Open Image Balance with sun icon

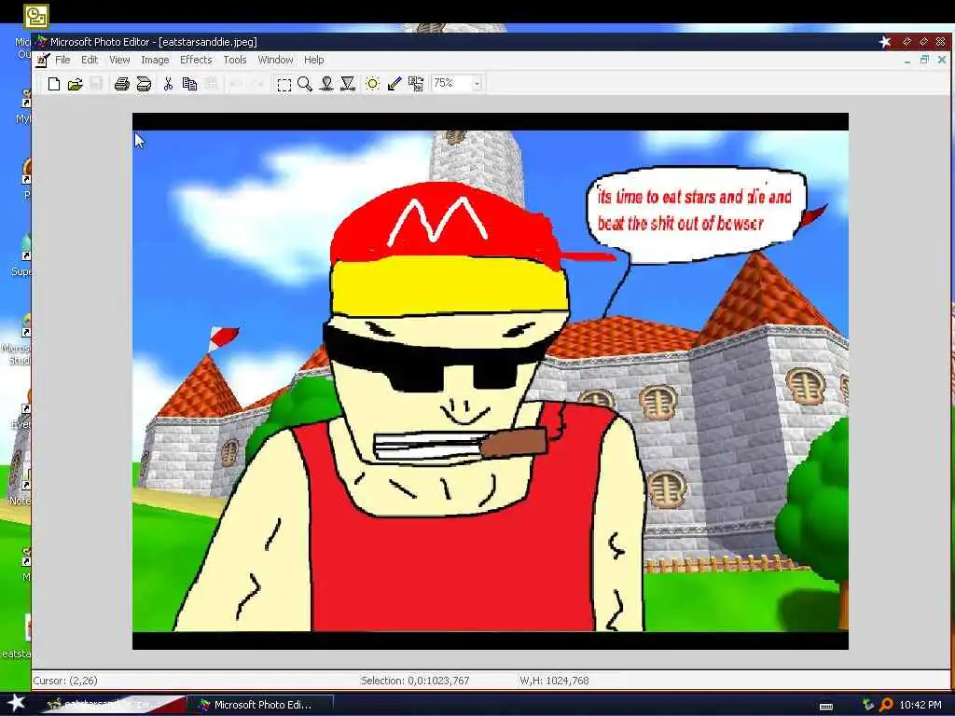[373, 84]
